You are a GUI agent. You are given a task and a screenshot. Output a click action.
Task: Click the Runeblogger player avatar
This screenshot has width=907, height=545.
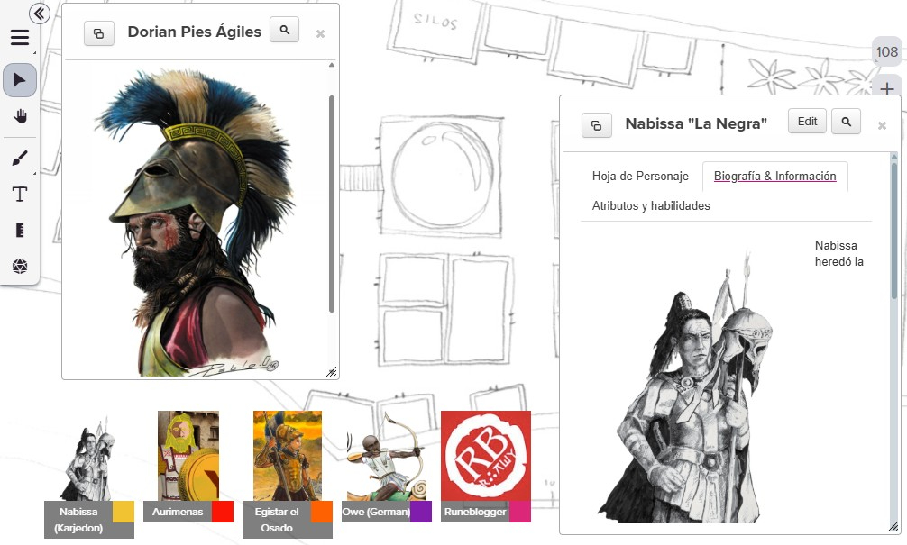click(x=485, y=456)
